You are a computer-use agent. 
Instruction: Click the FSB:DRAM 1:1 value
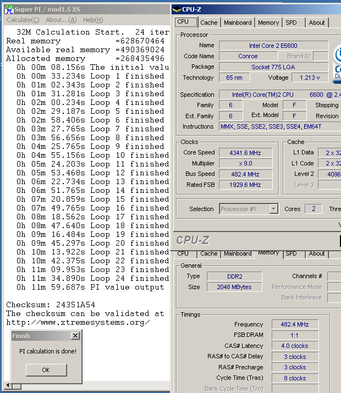point(295,335)
